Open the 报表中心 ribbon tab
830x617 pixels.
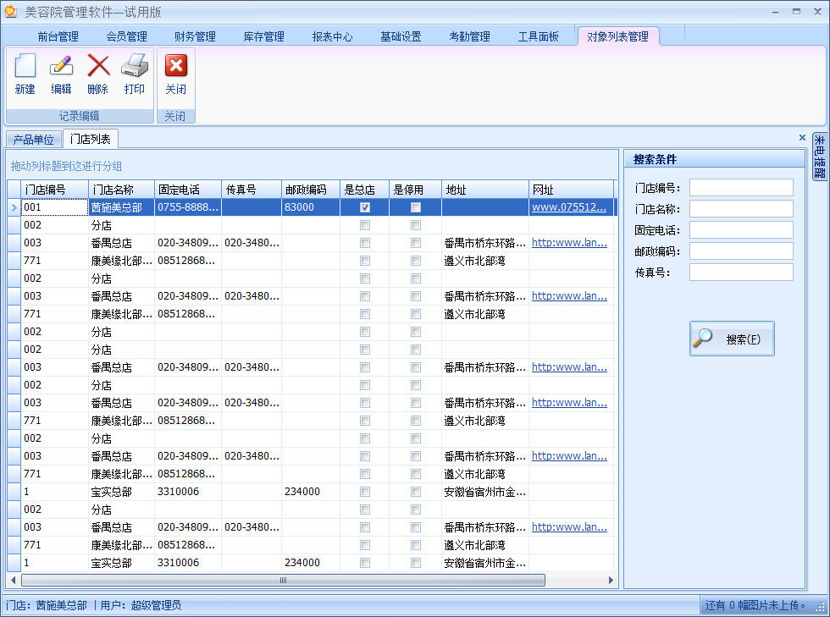(332, 36)
